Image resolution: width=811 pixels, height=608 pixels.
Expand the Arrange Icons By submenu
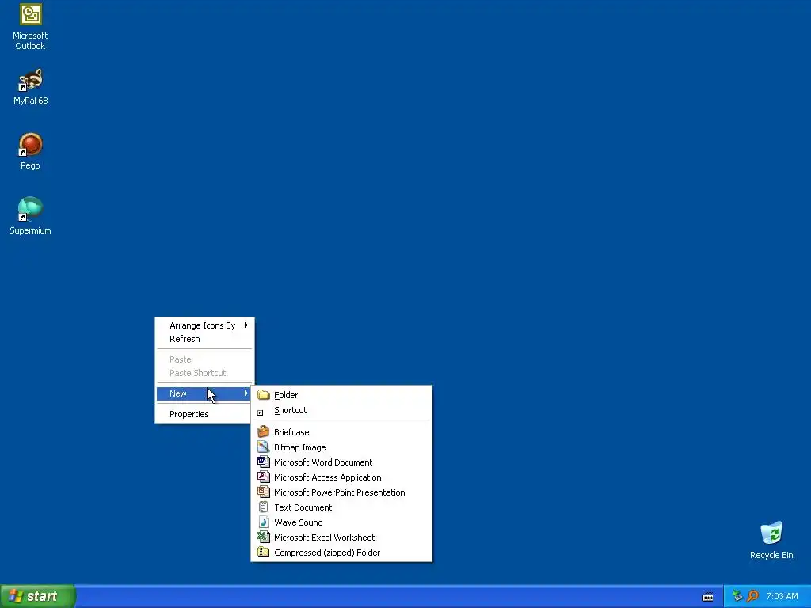point(205,325)
